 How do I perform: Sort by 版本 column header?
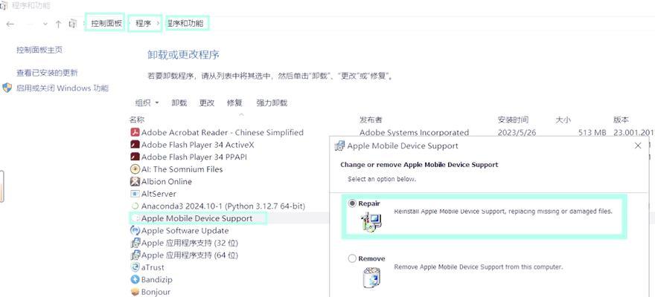click(x=621, y=120)
